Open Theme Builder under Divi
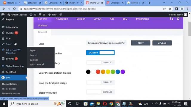The height and width of the screenshot is (107, 191). click(9, 89)
